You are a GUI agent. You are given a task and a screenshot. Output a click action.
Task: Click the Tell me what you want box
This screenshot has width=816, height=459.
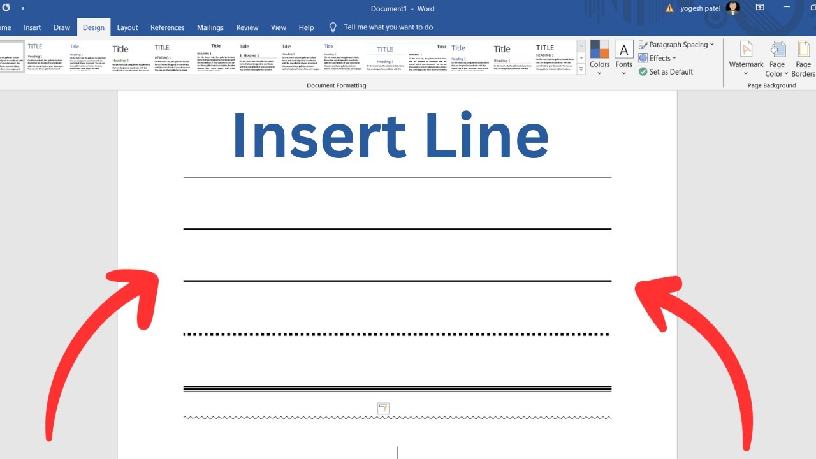388,27
